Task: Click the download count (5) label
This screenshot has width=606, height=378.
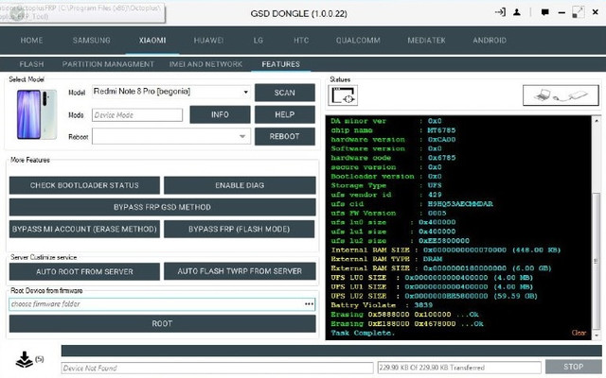Action: (x=40, y=359)
